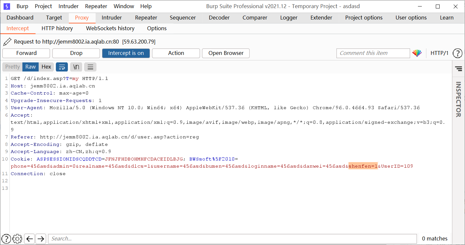The width and height of the screenshot is (465, 245).
Task: Click the HTTP/1 protocol label
Action: coord(439,53)
